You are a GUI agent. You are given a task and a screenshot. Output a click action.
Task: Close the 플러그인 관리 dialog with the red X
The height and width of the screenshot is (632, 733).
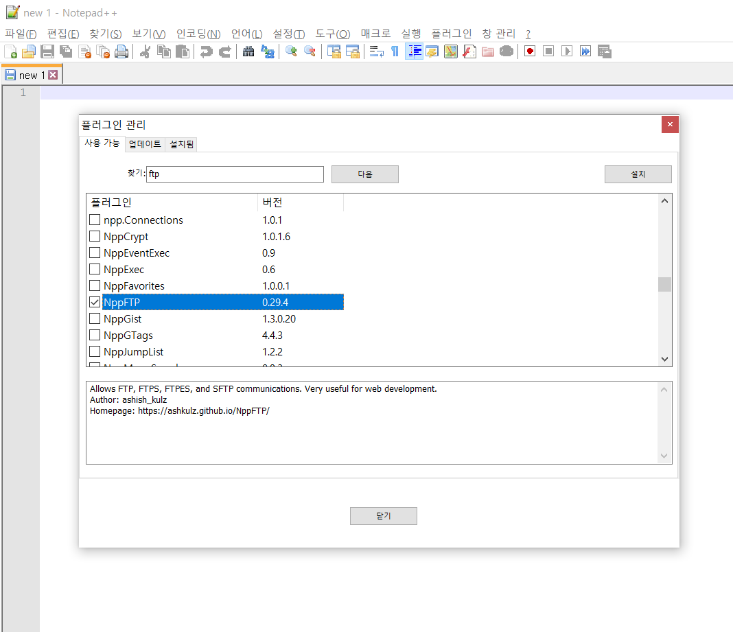pyautogui.click(x=670, y=124)
